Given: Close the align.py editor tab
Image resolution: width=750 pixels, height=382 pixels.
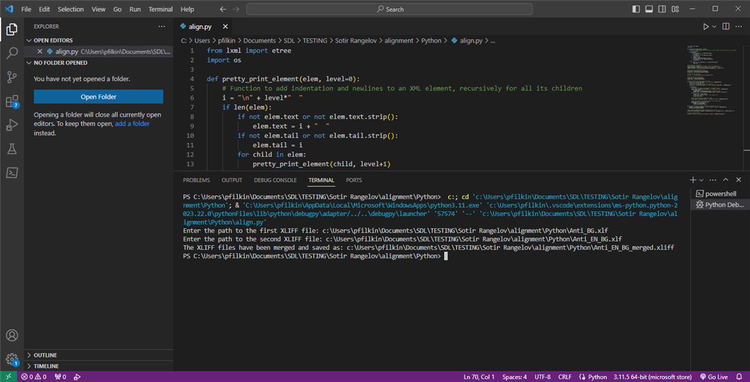Looking at the screenshot, I should coord(224,27).
